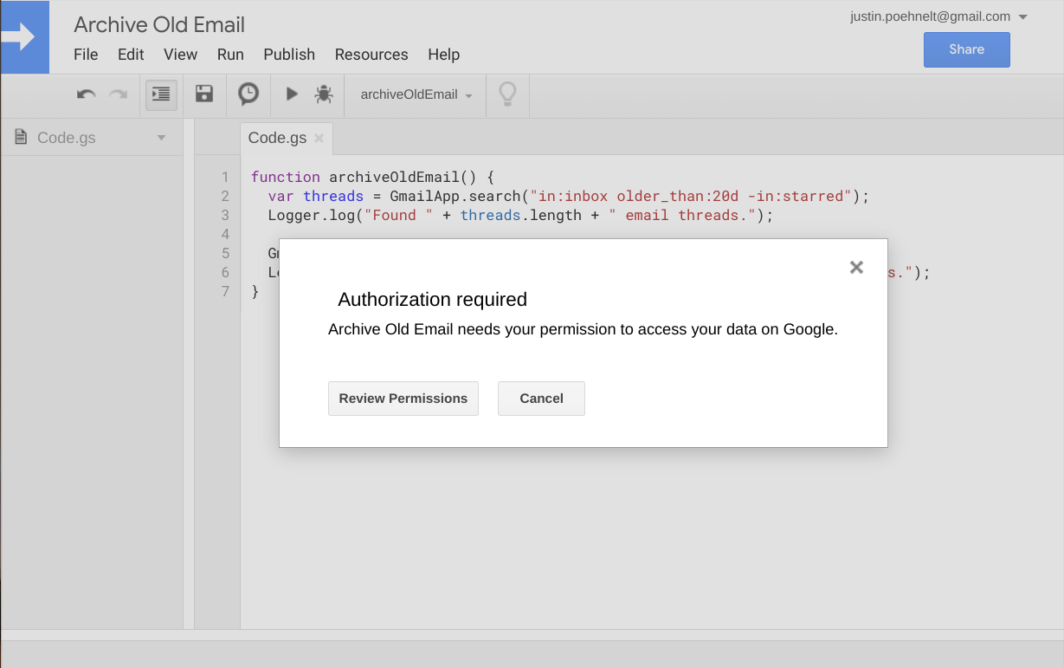Image resolution: width=1064 pixels, height=668 pixels.
Task: Save the project using the disk icon
Action: [x=204, y=94]
